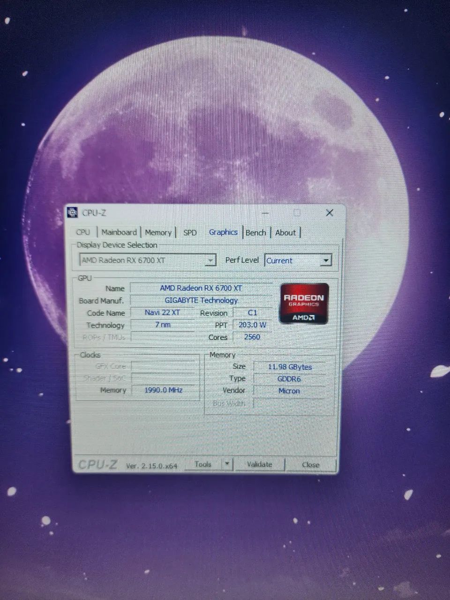450x600 pixels.
Task: Click the Ver. 2.15.0.x64 version text
Action: [152, 466]
